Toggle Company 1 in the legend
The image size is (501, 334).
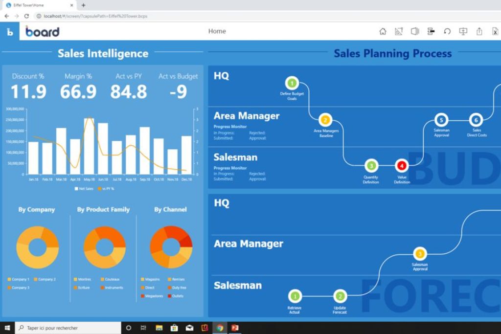click(18, 279)
